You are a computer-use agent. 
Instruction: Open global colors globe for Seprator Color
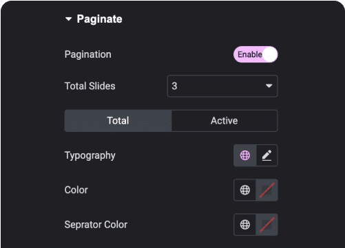pos(245,225)
